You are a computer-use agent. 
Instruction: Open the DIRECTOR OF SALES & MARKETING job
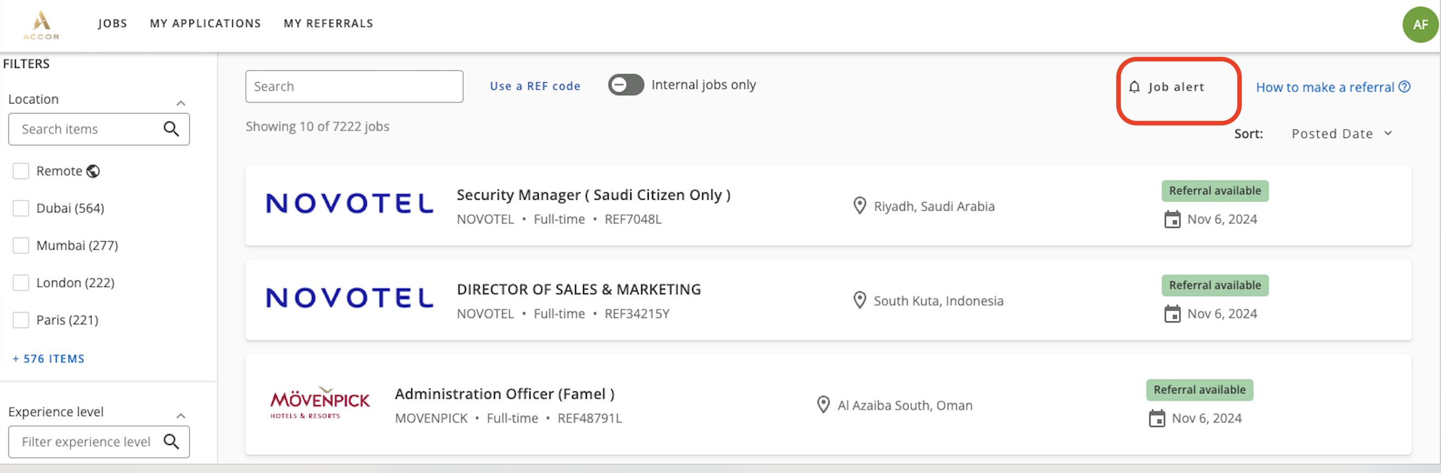(578, 289)
